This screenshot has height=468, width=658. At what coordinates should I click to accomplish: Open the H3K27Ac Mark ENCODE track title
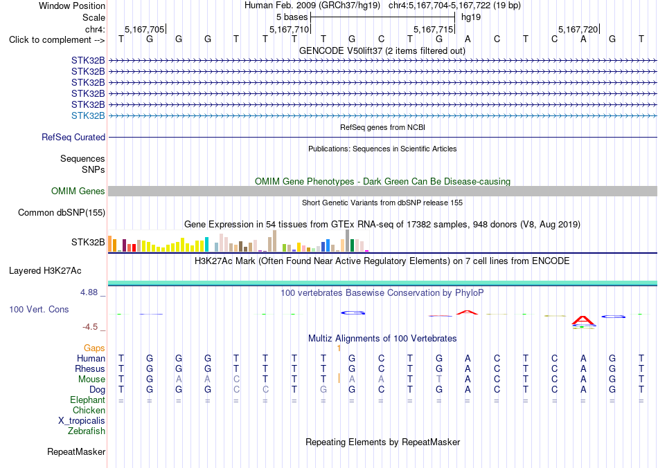click(x=382, y=261)
